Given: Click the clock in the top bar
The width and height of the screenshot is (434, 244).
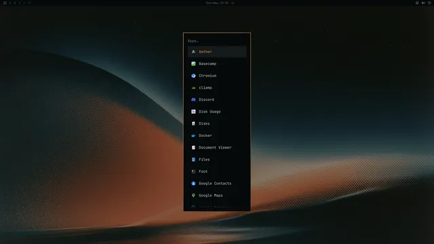Looking at the screenshot, I should point(217,3).
